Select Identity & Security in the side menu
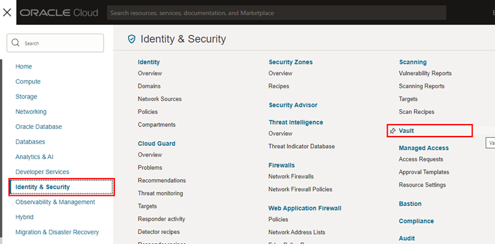 pos(43,187)
